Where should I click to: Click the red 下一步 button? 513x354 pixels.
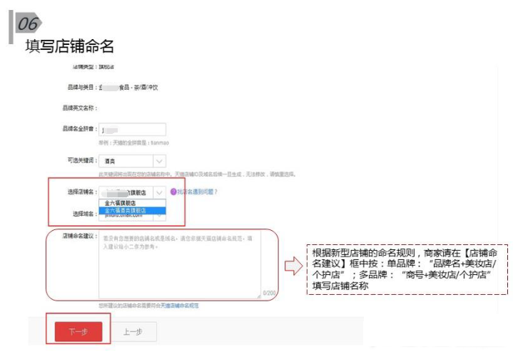[78, 332]
